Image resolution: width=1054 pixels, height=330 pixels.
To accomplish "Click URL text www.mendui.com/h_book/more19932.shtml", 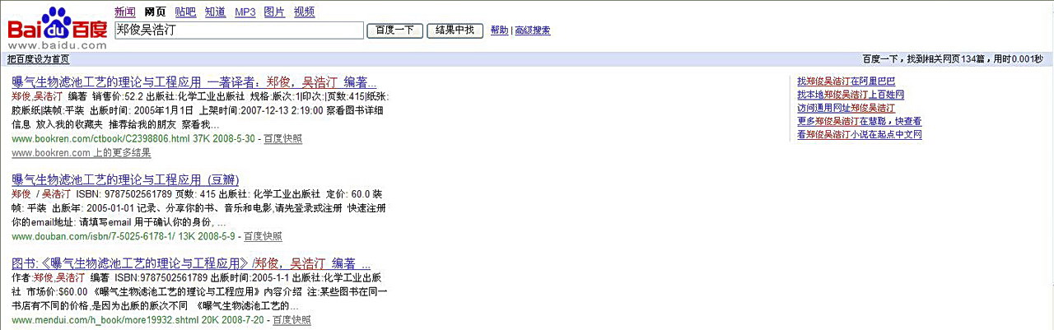I will (x=105, y=320).
